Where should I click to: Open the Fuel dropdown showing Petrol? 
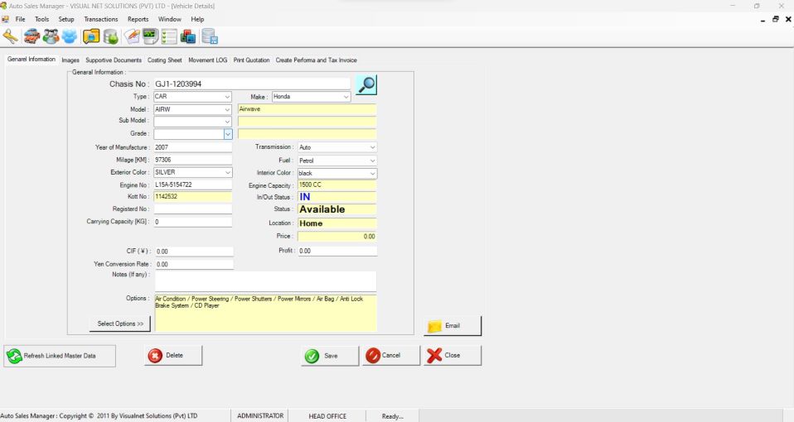tap(372, 160)
